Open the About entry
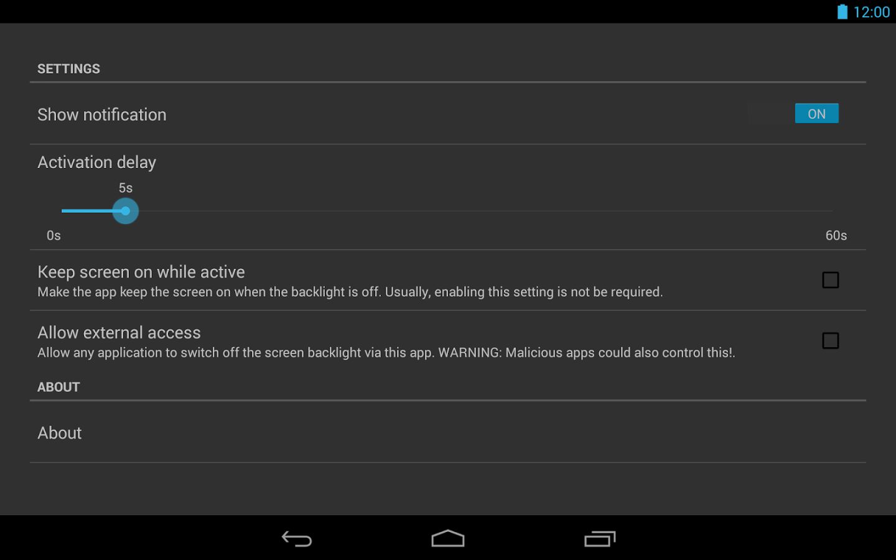The width and height of the screenshot is (896, 560). [448, 432]
